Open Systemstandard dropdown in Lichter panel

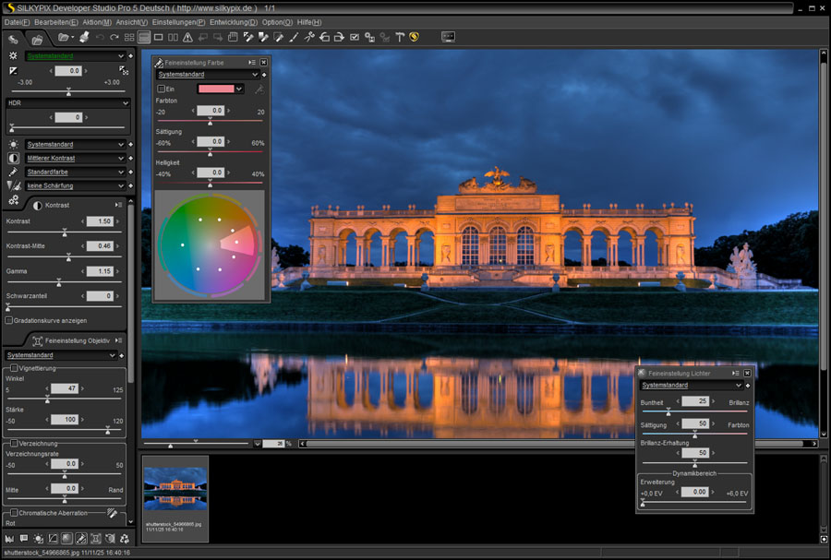click(x=737, y=385)
